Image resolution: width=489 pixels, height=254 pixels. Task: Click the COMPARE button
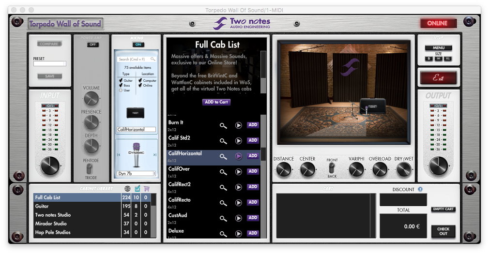coord(49,44)
